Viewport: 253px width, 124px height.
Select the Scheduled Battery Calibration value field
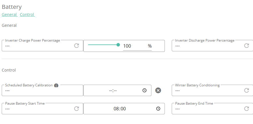(42, 90)
